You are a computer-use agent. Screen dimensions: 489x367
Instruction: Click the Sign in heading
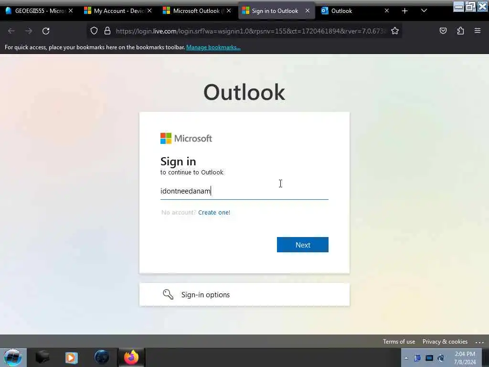(178, 162)
